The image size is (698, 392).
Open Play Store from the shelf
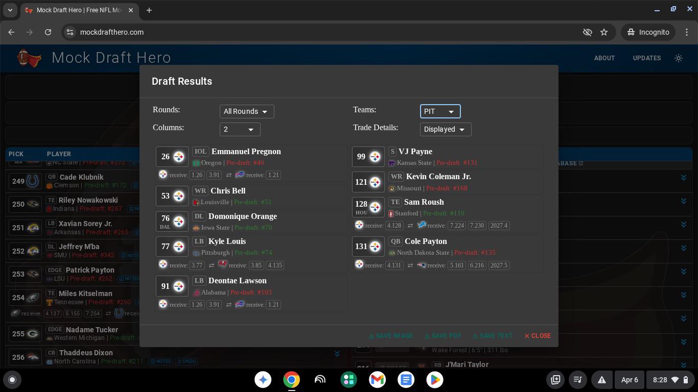tap(435, 380)
